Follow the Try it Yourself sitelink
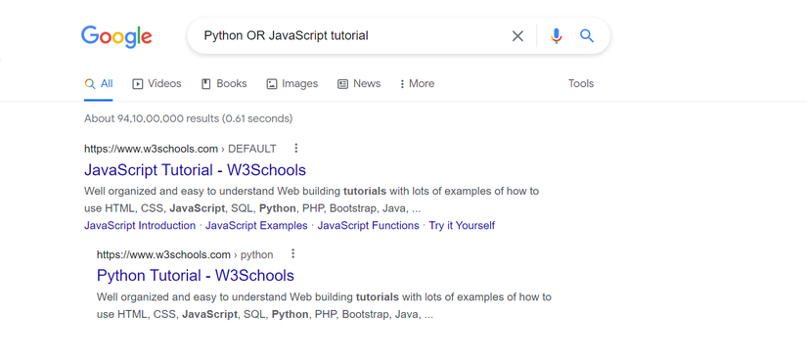The width and height of the screenshot is (807, 357). coord(462,226)
